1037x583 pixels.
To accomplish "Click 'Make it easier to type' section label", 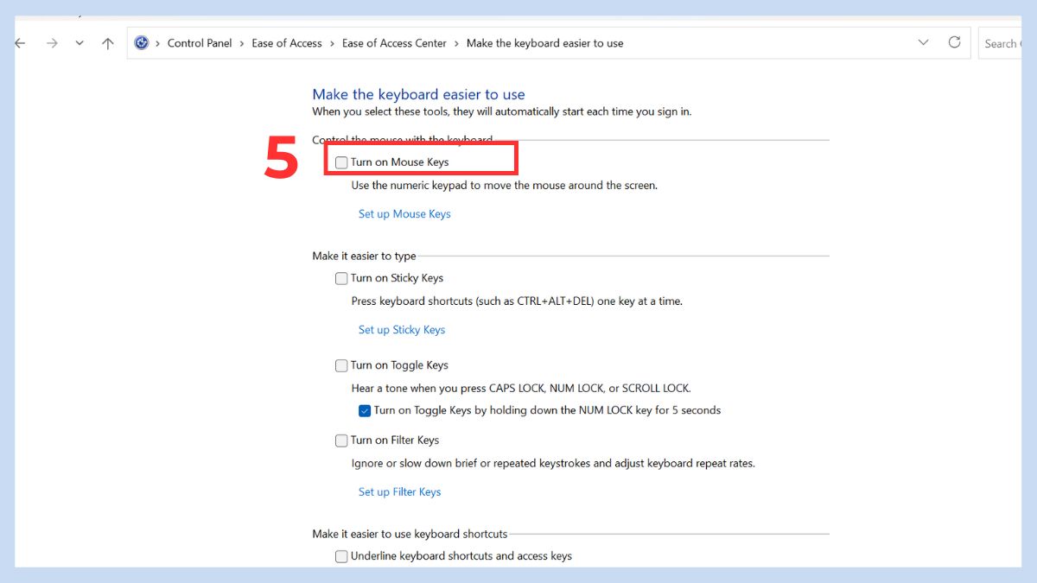I will 364,257.
